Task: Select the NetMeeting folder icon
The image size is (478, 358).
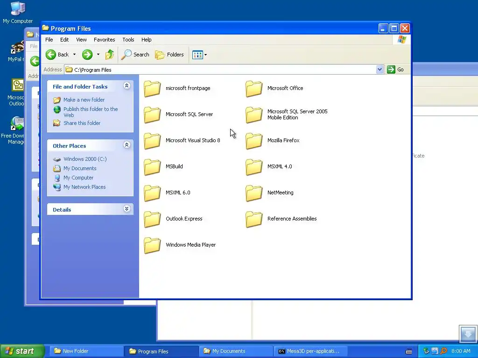Action: (x=253, y=193)
